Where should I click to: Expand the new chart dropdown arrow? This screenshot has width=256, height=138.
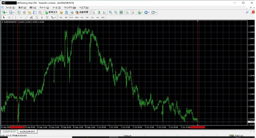(x=7, y=12)
